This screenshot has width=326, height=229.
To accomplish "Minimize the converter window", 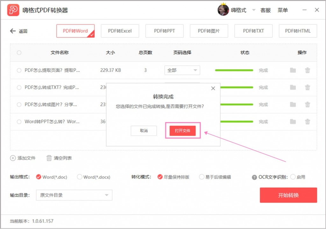I will pos(305,10).
